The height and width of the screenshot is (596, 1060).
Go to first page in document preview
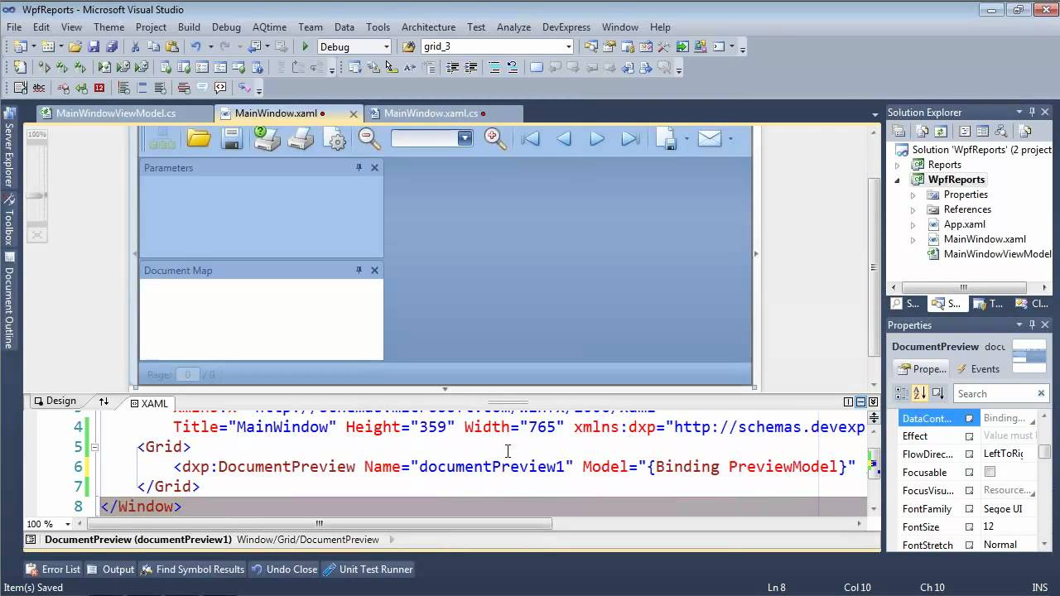pyautogui.click(x=530, y=139)
